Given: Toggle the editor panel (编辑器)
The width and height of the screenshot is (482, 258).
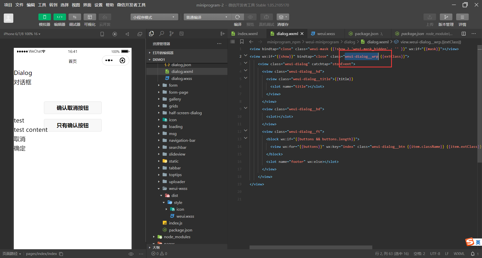Looking at the screenshot, I should click(59, 17).
